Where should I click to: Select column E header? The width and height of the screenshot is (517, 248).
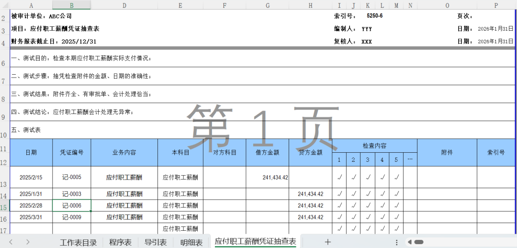180,5
